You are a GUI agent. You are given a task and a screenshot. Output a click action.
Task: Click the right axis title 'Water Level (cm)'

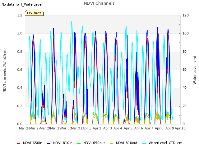(x=195, y=70)
